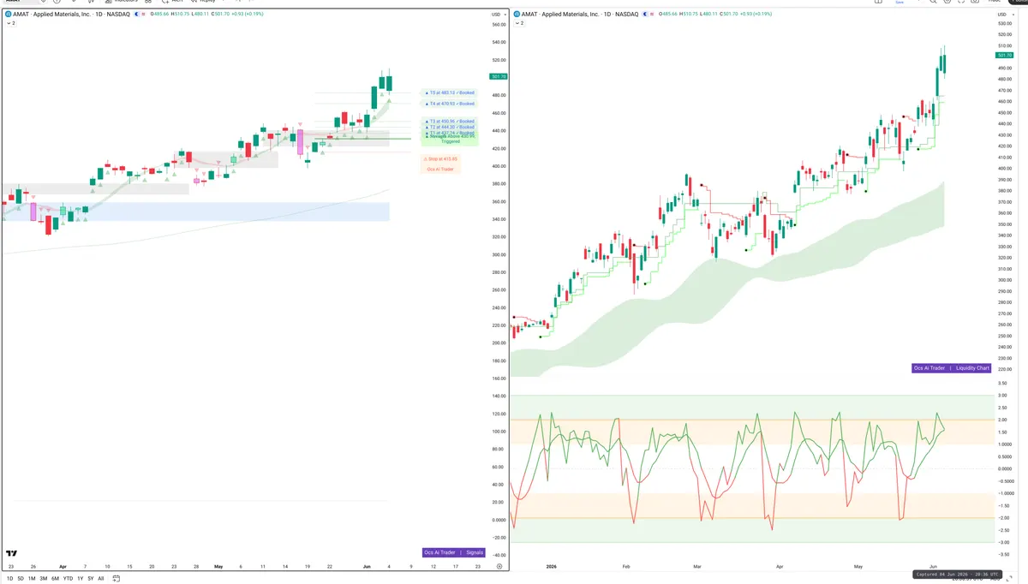Open USD currency dropdown on left chart
The width and height of the screenshot is (1028, 584).
497,15
